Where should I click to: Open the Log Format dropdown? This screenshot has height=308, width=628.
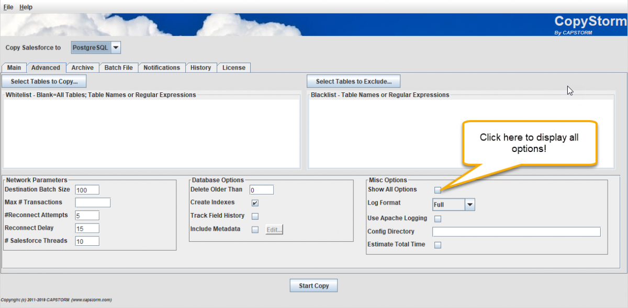pos(468,204)
